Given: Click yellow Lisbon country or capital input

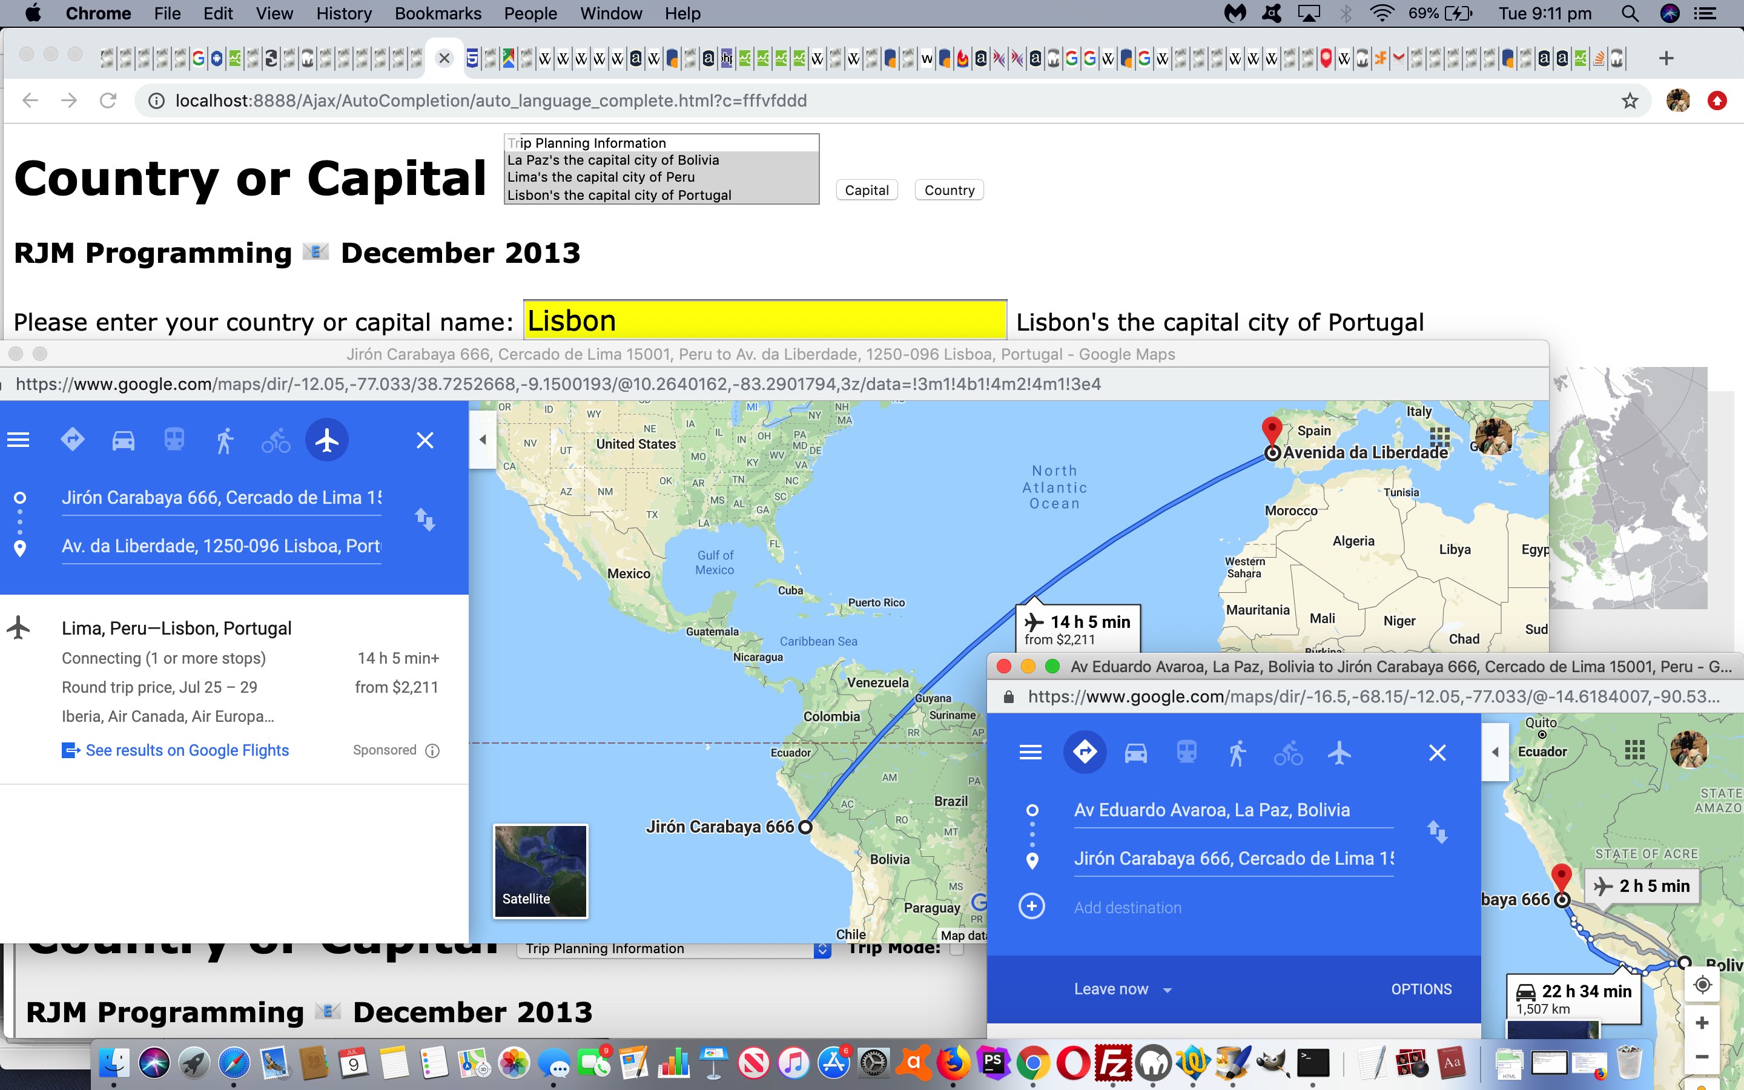Looking at the screenshot, I should (x=765, y=321).
